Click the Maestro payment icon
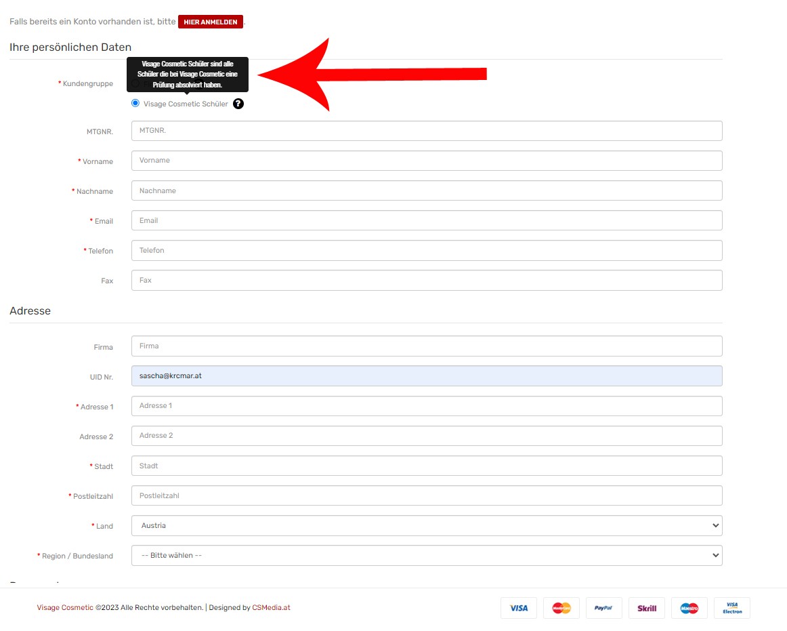This screenshot has width=787, height=631. [689, 608]
